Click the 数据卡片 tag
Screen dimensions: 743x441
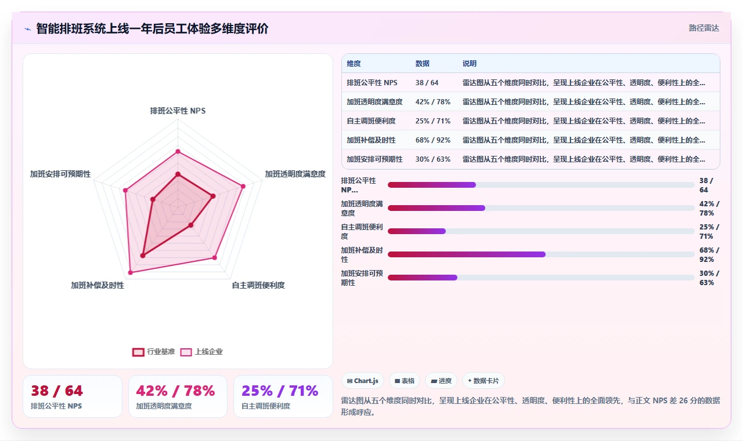[x=484, y=381]
